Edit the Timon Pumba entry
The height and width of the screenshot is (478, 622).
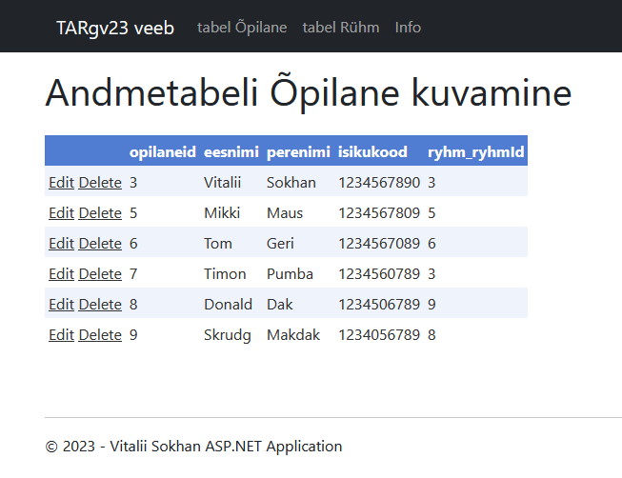tap(62, 273)
